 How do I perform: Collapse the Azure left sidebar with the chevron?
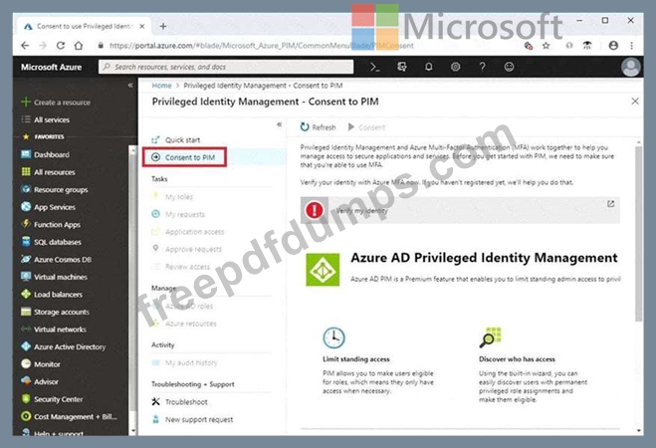[130, 86]
